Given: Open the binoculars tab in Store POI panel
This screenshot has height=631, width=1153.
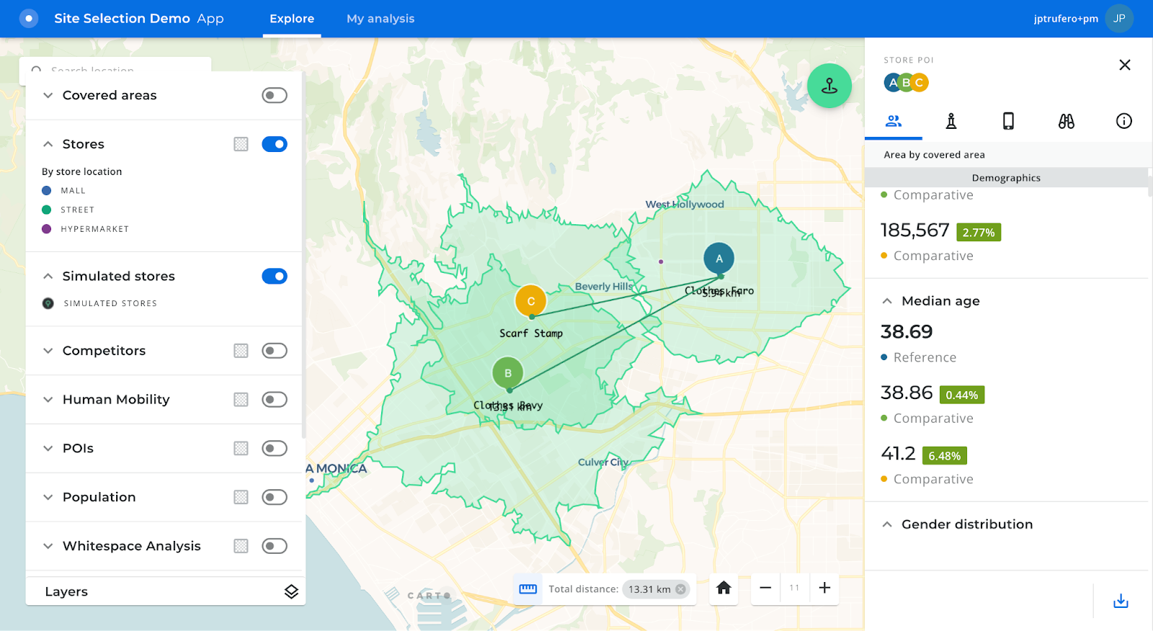Looking at the screenshot, I should (1066, 121).
